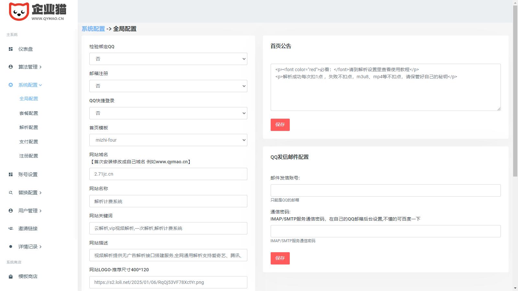Select 套餐配置 in the sidebar submenu
This screenshot has height=291, width=518.
tap(29, 113)
